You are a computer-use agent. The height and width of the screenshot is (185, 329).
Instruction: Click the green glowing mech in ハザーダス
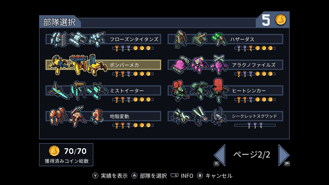click(220, 39)
